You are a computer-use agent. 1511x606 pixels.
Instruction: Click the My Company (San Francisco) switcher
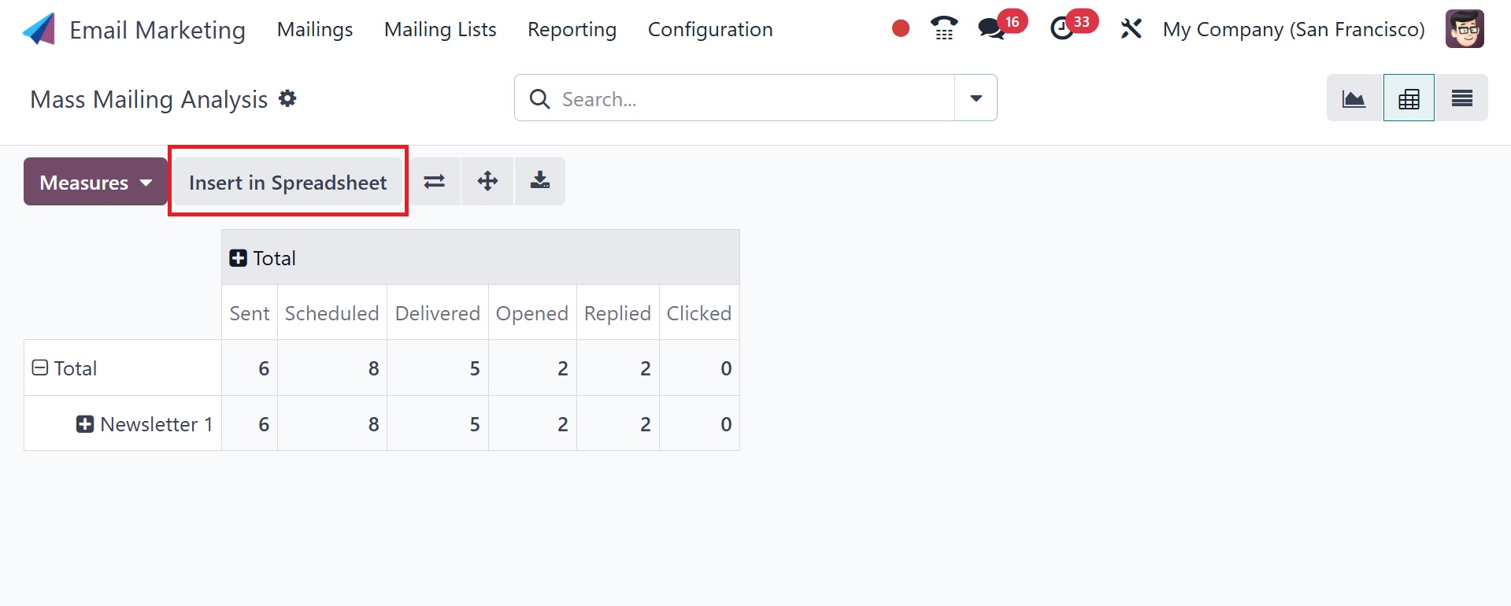click(1294, 30)
